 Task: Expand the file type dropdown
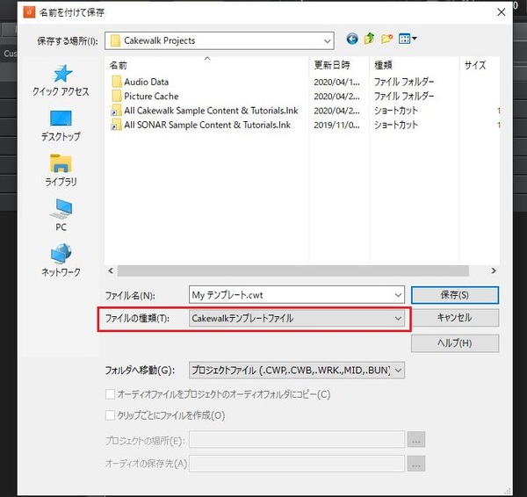tap(398, 318)
